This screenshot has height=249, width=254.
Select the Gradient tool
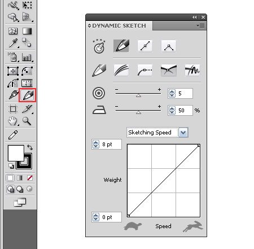click(x=27, y=31)
